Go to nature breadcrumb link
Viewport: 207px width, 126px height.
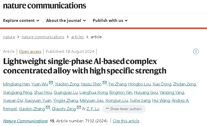click(x=9, y=37)
